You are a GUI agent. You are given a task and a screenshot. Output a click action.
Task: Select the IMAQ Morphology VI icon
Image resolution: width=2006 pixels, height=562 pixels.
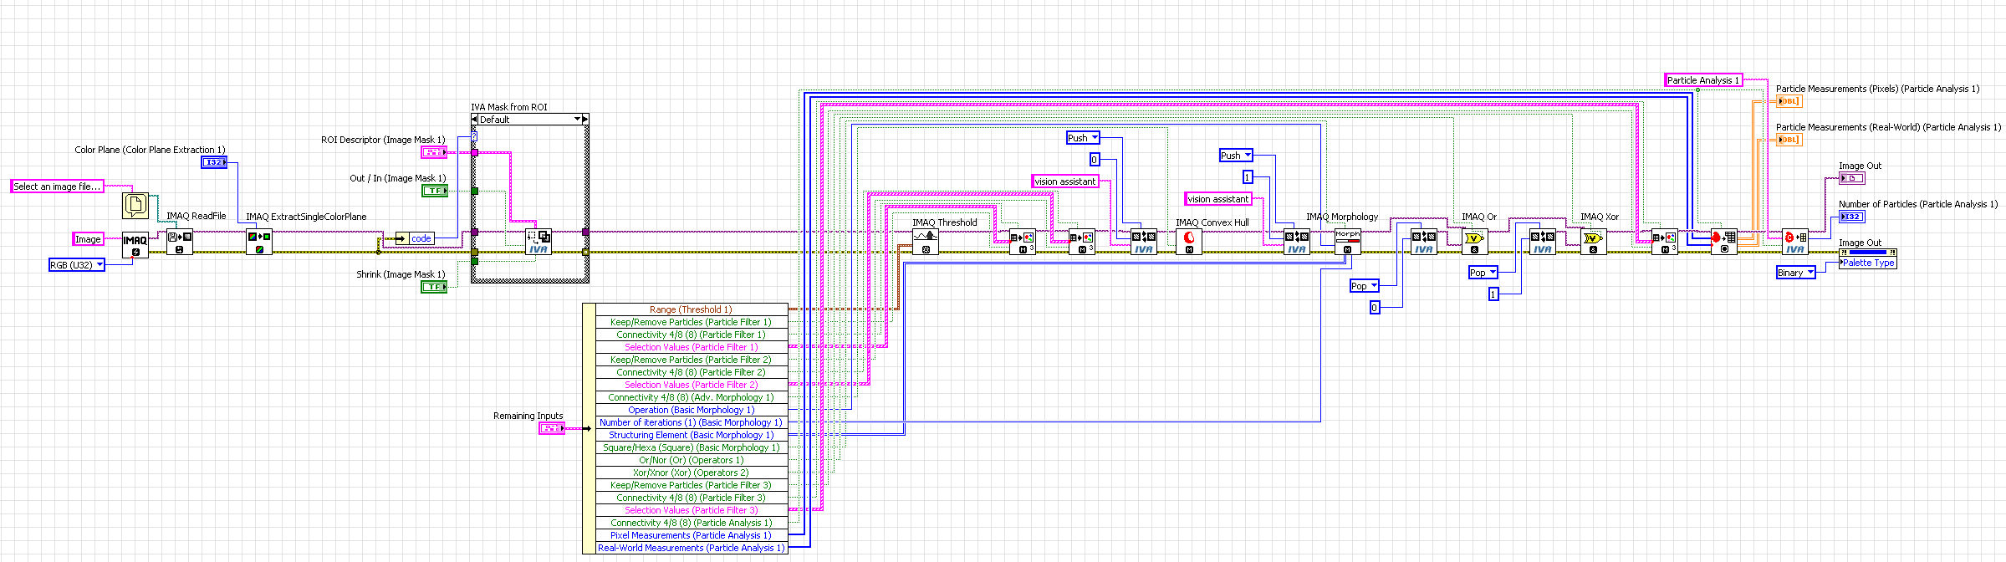[x=1347, y=243]
